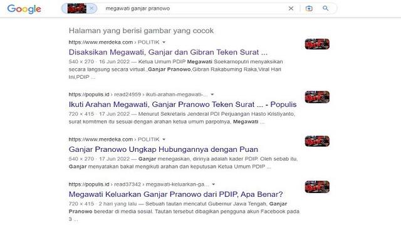Open 'Disaksikan Megawati, Ganjar dan Gibran Teken Surat' result
401x225 pixels.
tap(168, 52)
